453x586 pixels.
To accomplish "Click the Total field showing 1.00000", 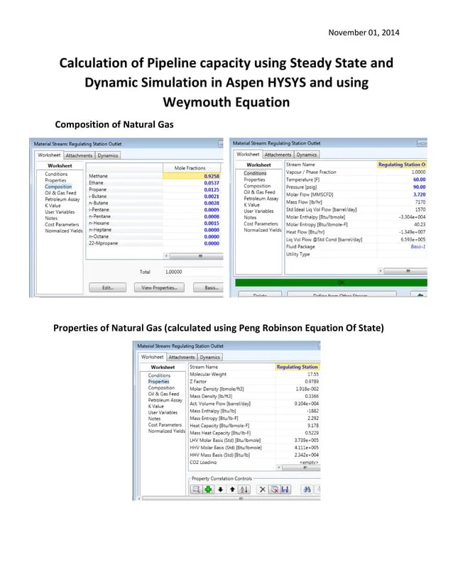I will (x=192, y=272).
